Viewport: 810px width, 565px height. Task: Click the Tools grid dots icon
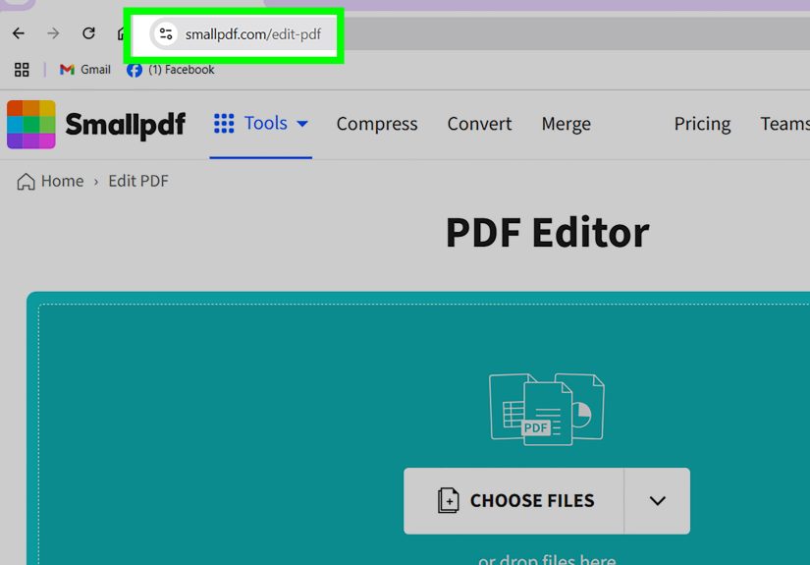(224, 124)
